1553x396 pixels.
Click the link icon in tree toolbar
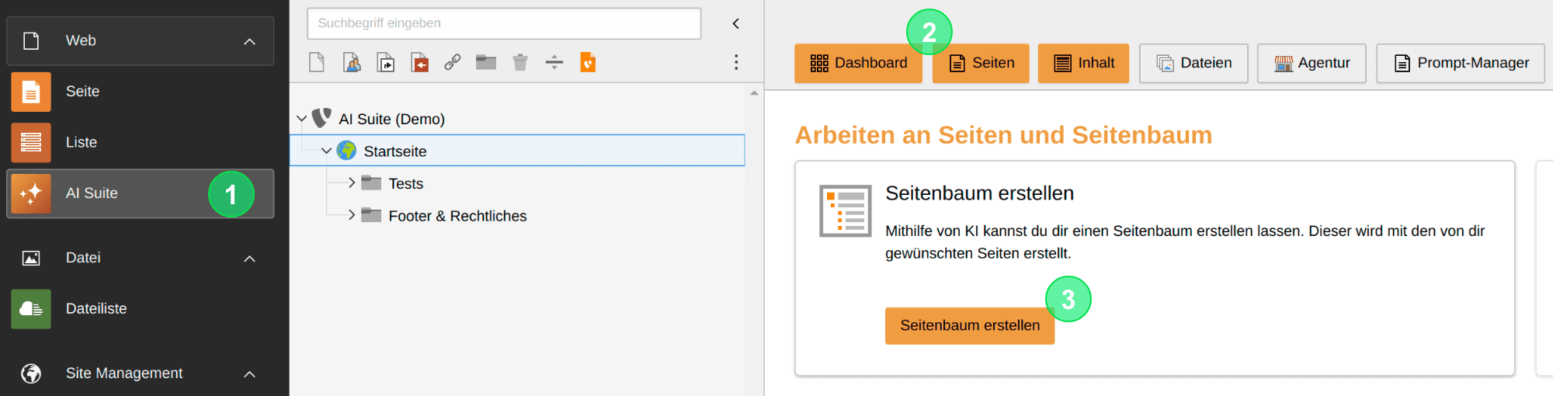[452, 62]
